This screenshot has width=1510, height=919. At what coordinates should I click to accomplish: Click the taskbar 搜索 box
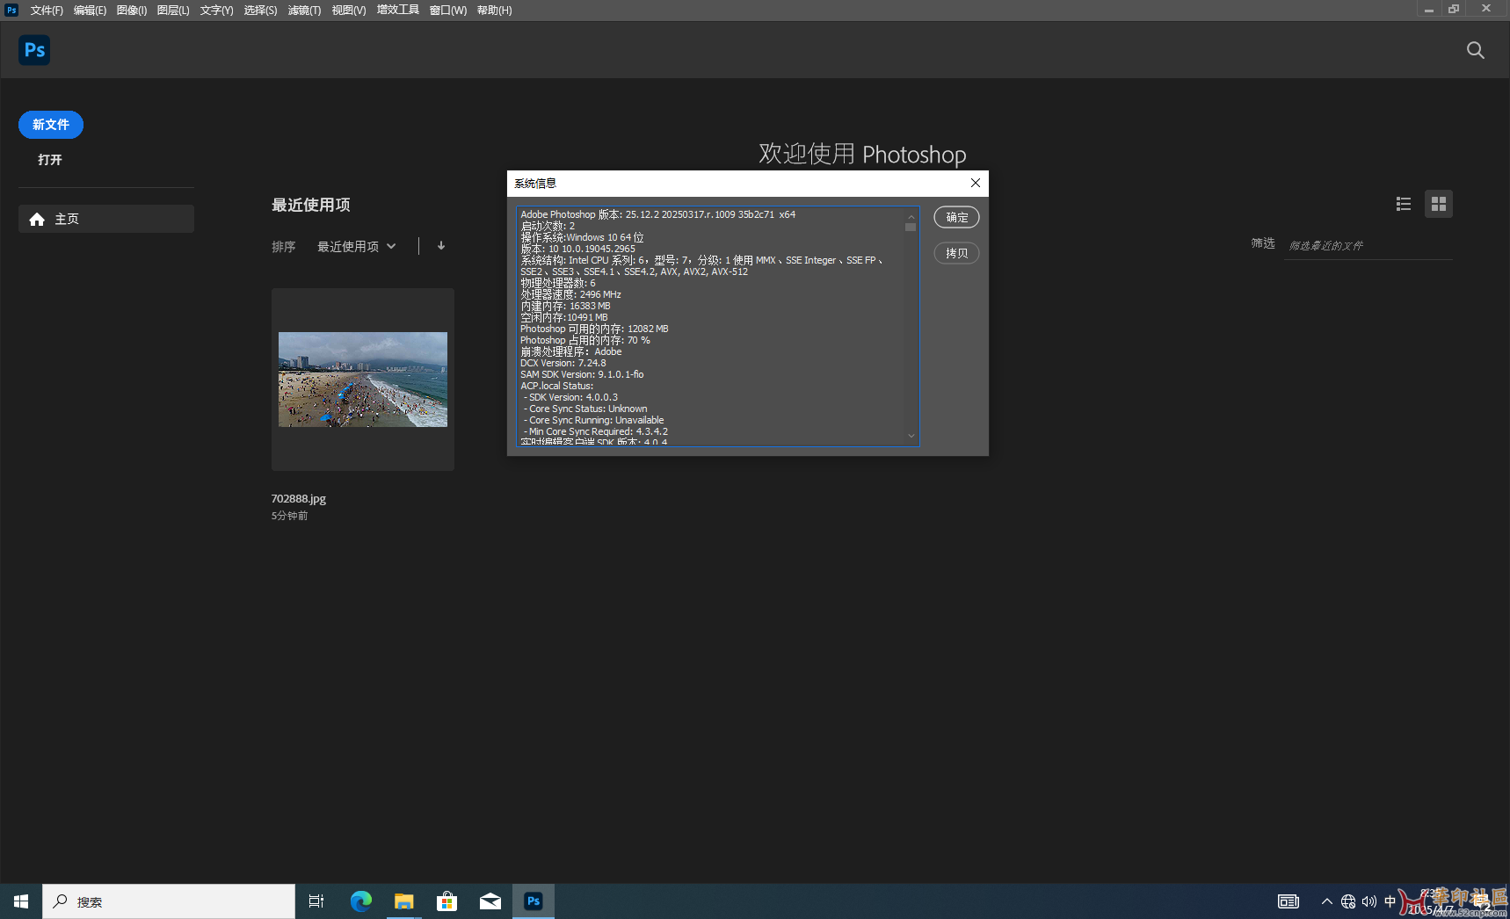tap(169, 901)
